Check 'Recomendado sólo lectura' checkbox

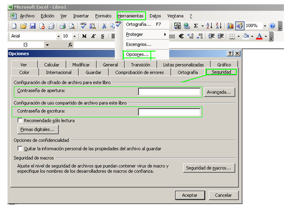pos(20,120)
